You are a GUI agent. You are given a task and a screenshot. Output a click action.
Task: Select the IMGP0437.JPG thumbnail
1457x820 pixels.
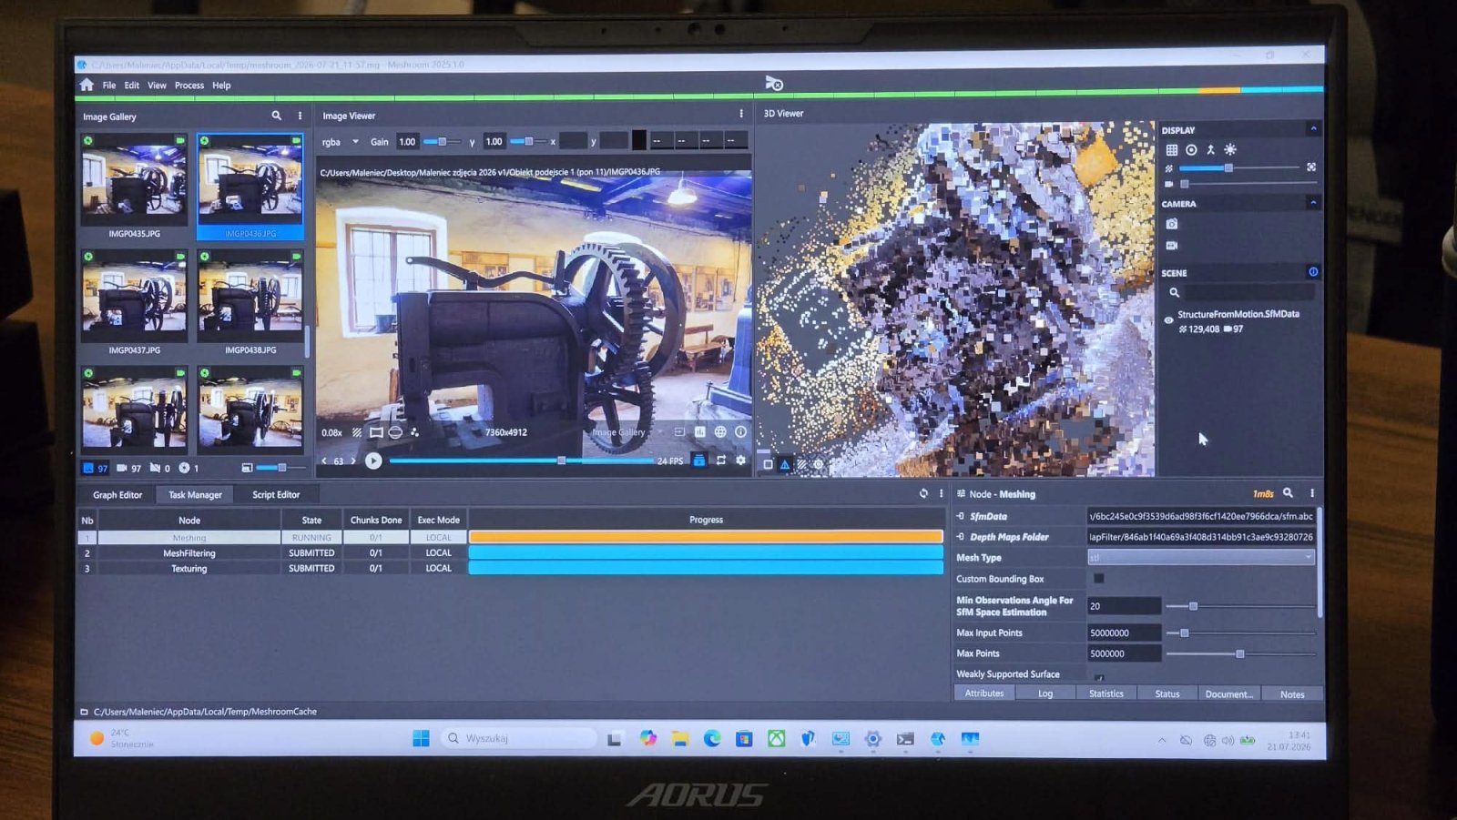point(134,302)
